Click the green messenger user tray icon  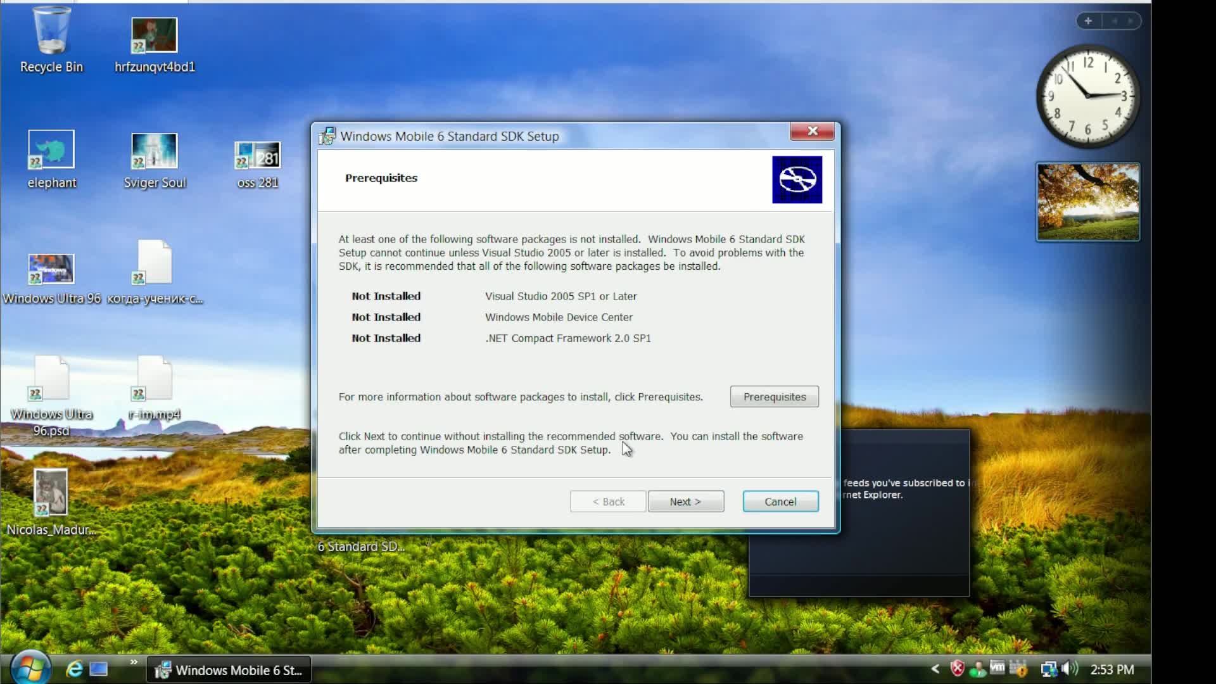pyautogui.click(x=977, y=669)
